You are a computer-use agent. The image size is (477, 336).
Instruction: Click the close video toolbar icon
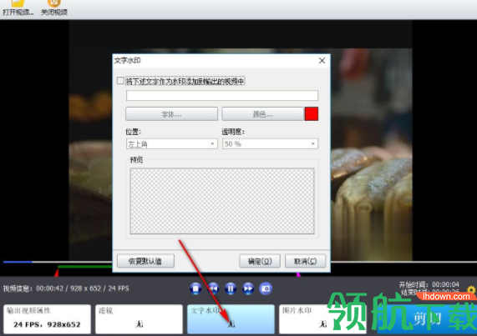pyautogui.click(x=54, y=8)
